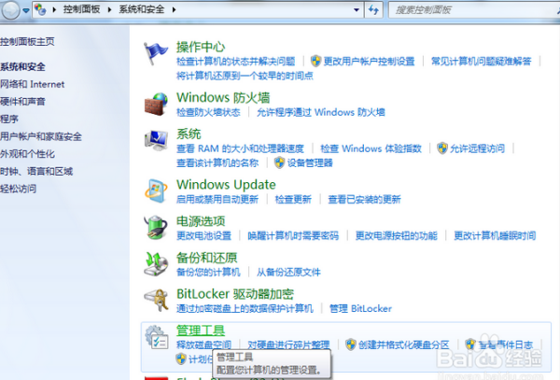Open the 电源选项 heading
560x380 pixels.
pyautogui.click(x=201, y=221)
